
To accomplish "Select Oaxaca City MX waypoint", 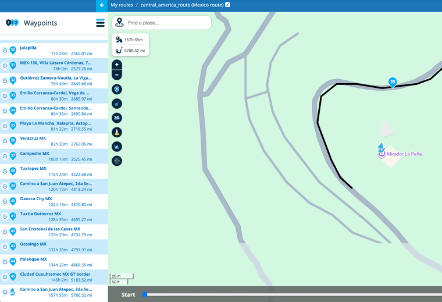I will (35, 199).
